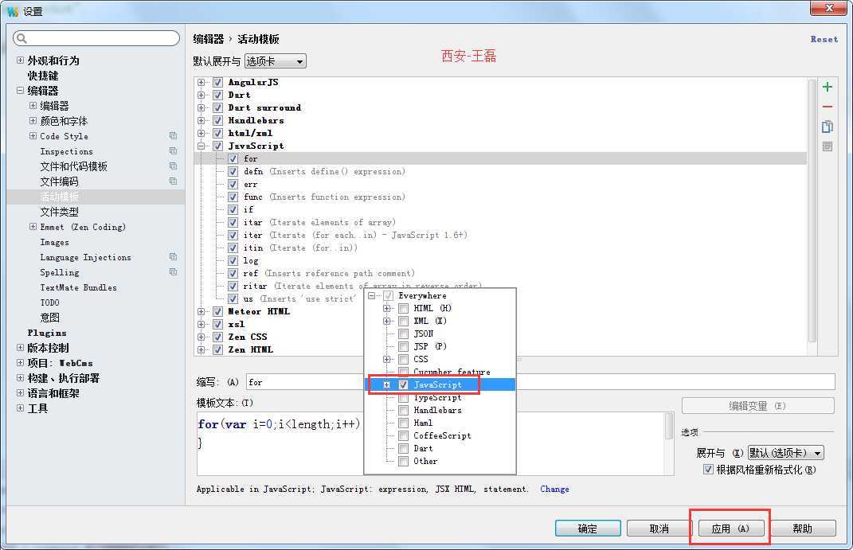
Task: Copy the selected template with the duplicate icon
Action: 827,127
